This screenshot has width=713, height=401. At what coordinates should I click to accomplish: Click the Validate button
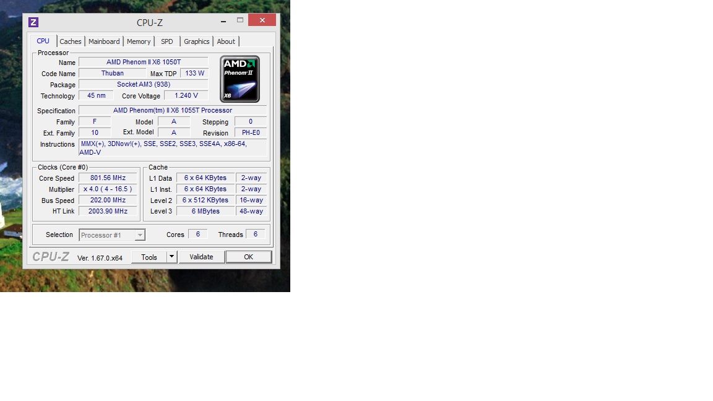click(201, 257)
